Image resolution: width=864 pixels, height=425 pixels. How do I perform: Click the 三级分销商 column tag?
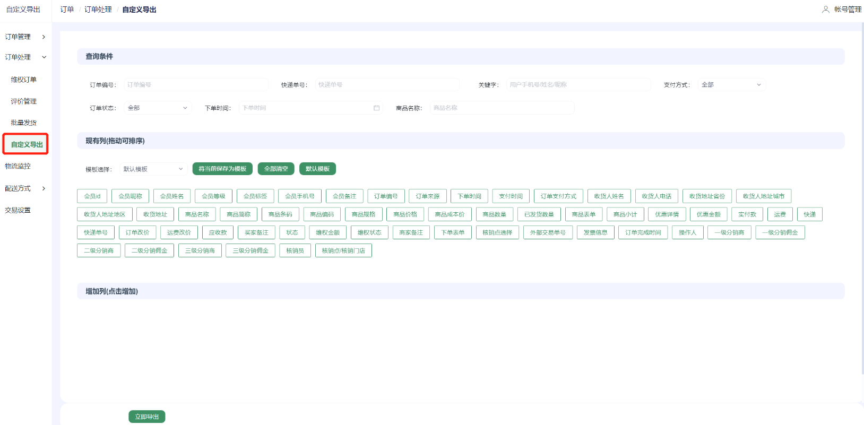[x=200, y=250]
